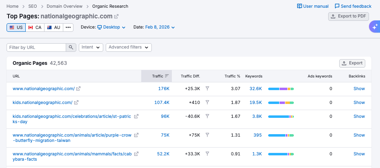Go to Domain Overview breadcrumb
380x168 pixels.
[x=64, y=6]
